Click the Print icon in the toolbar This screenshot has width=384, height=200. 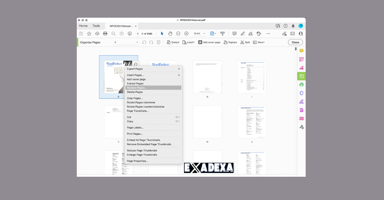click(105, 33)
